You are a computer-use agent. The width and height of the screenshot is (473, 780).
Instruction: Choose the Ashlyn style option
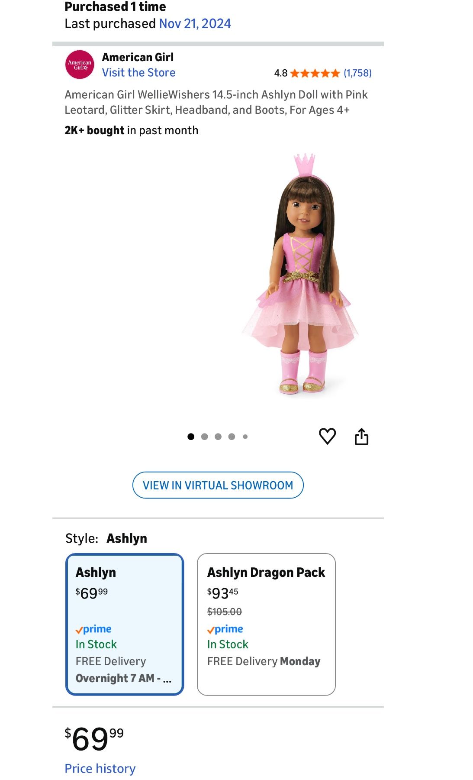125,625
